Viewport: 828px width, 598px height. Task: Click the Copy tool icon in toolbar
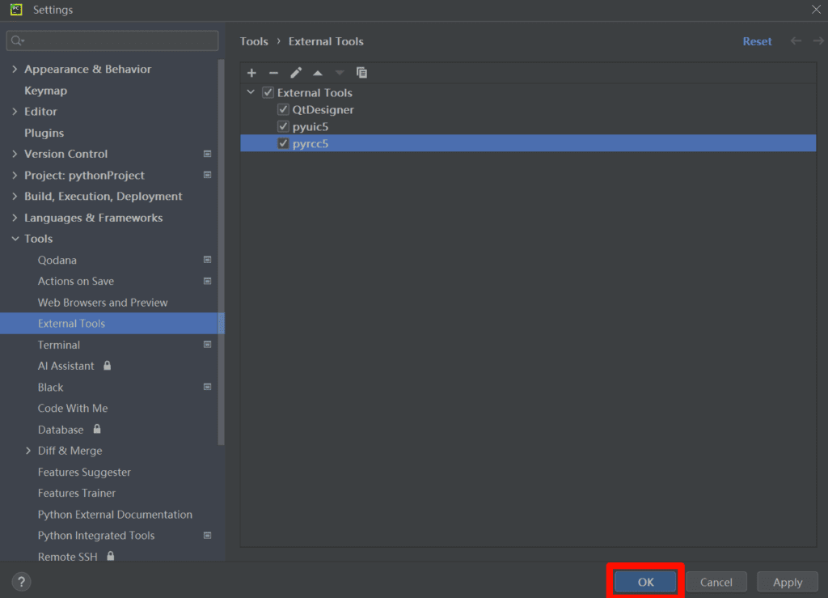(361, 73)
